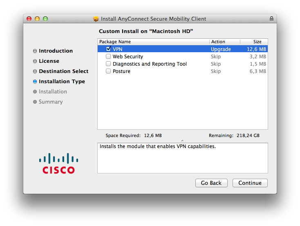Click the Installation Type step bullet

tap(35, 82)
